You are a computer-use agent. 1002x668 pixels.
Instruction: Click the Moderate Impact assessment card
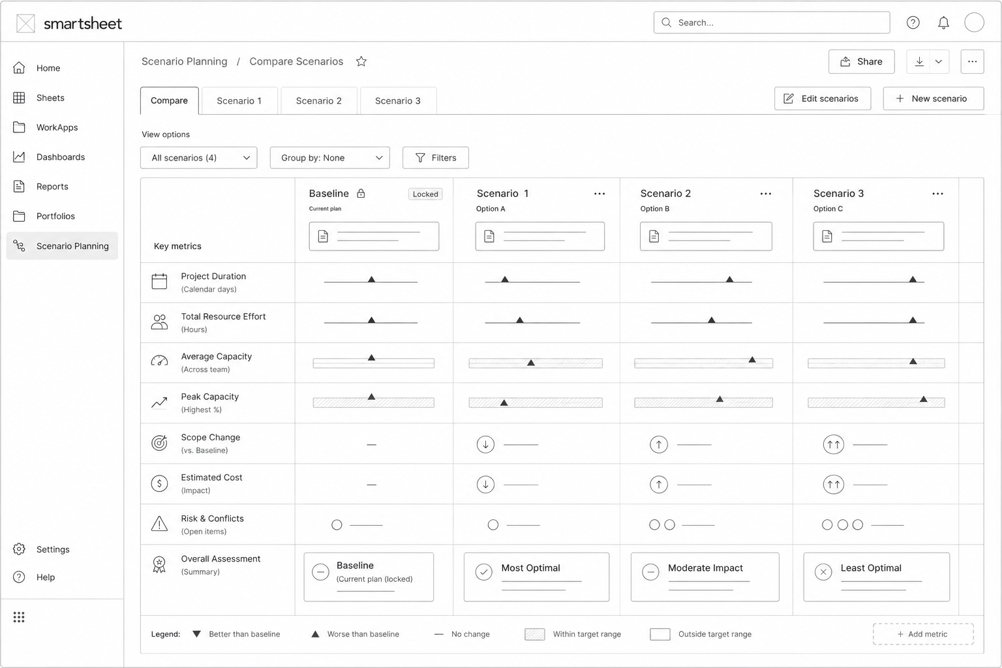[x=705, y=577]
